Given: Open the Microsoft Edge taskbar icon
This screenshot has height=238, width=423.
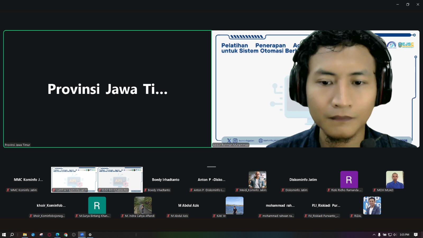Looking at the screenshot, I should [57, 235].
